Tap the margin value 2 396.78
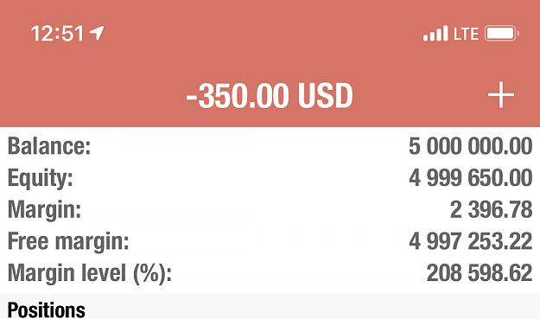Viewport: 540px width, 319px height. 491,209
